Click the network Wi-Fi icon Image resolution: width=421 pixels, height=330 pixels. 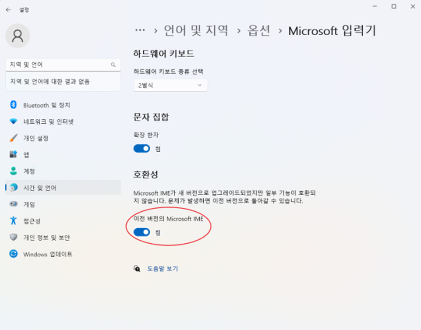click(x=13, y=121)
